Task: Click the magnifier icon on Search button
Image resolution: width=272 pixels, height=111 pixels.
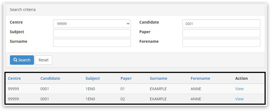Action: pos(15,60)
